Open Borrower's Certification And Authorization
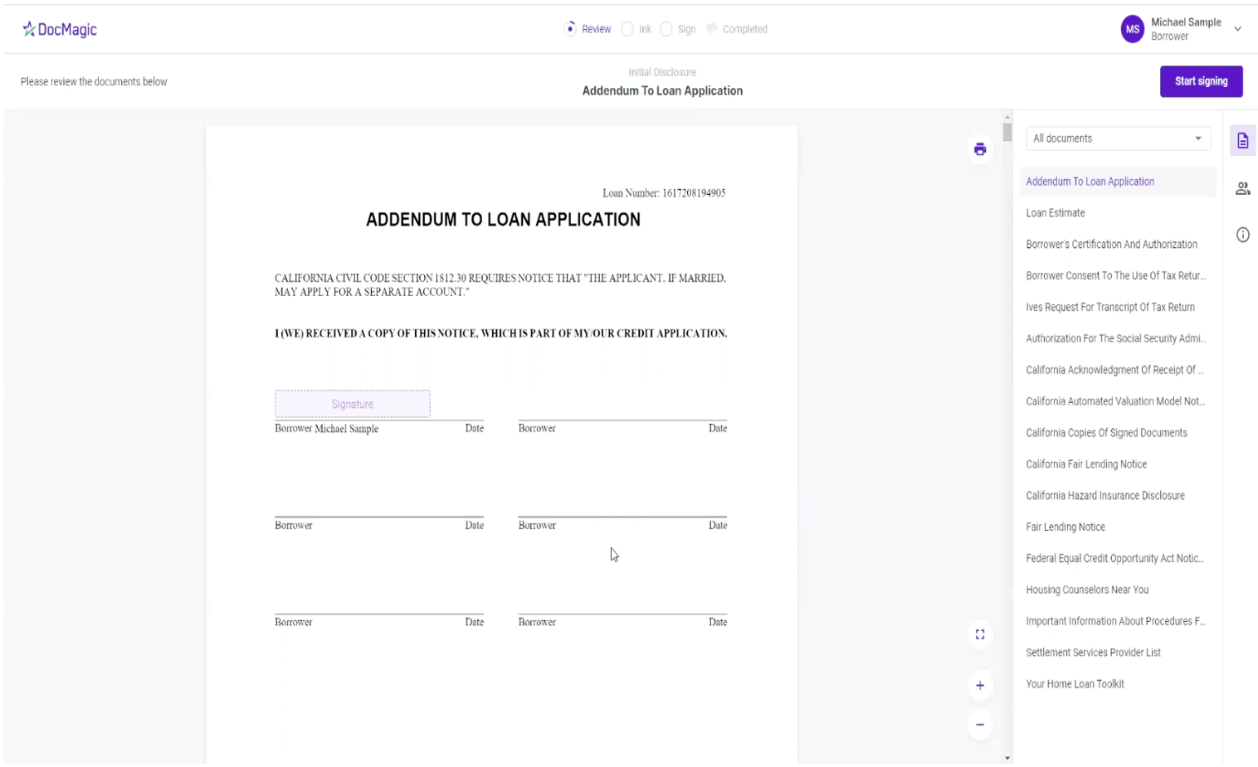Screen dimensions: 1258x767 (1118, 245)
